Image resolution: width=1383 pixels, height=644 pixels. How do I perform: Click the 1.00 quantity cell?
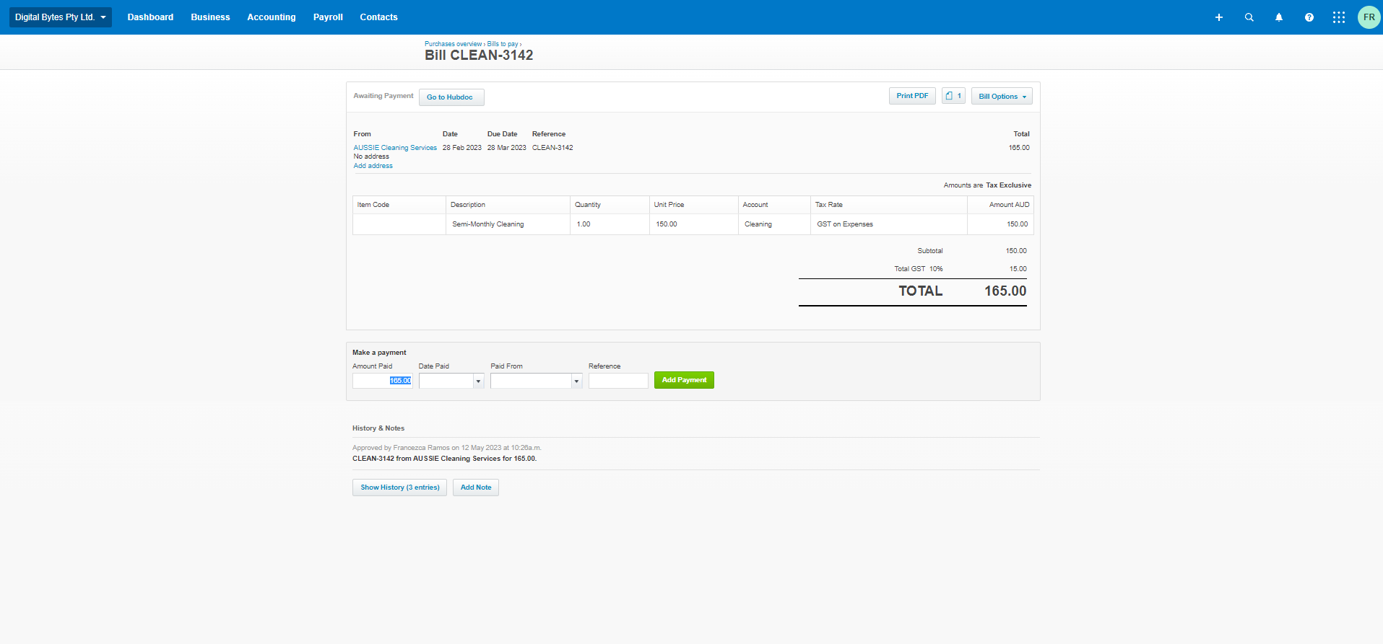click(610, 224)
